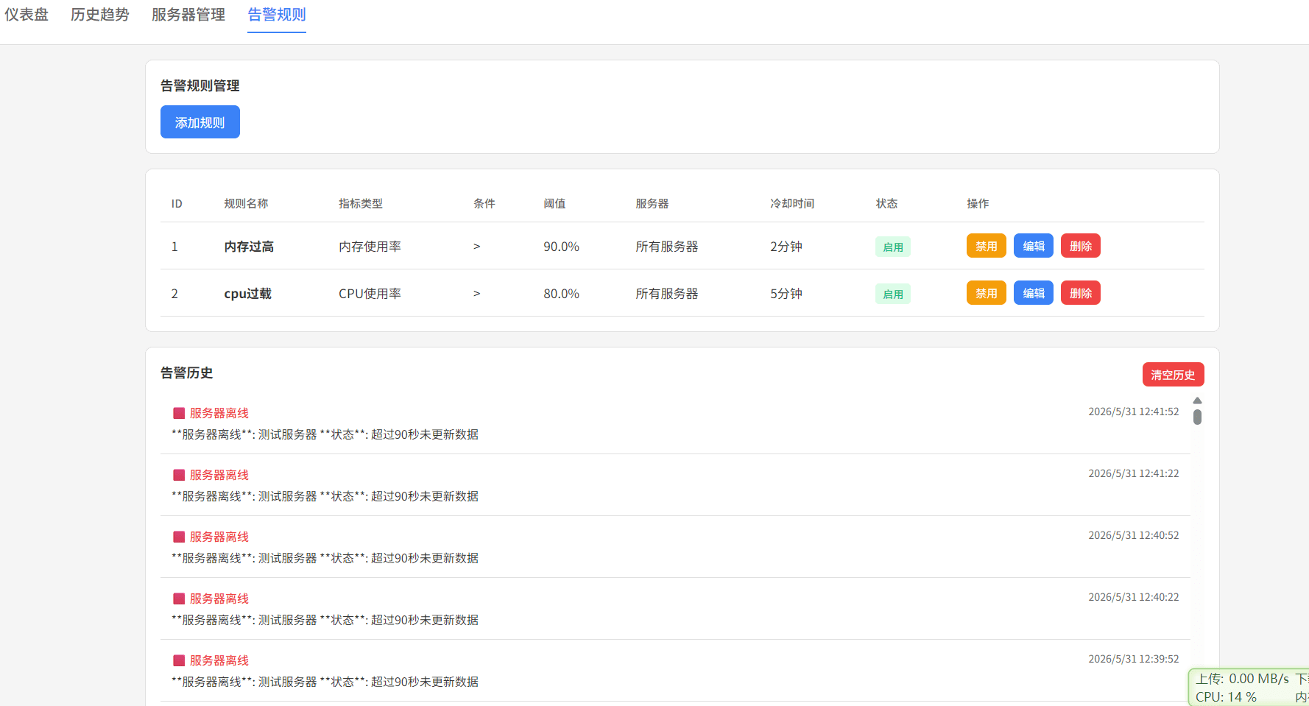
Task: Click 所有服务器 in the cpu过载 row
Action: 667,294
